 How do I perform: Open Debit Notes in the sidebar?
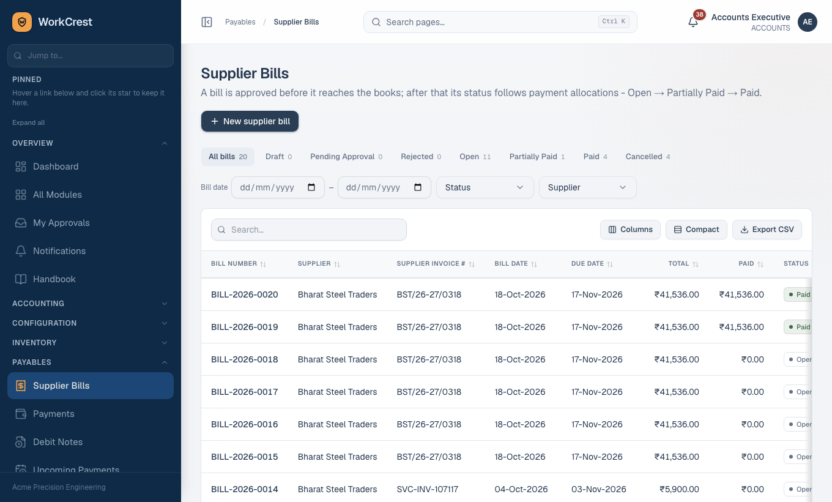[x=91, y=442]
